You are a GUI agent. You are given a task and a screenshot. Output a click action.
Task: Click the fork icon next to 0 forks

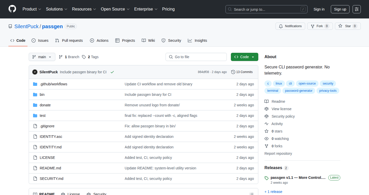[266, 146]
